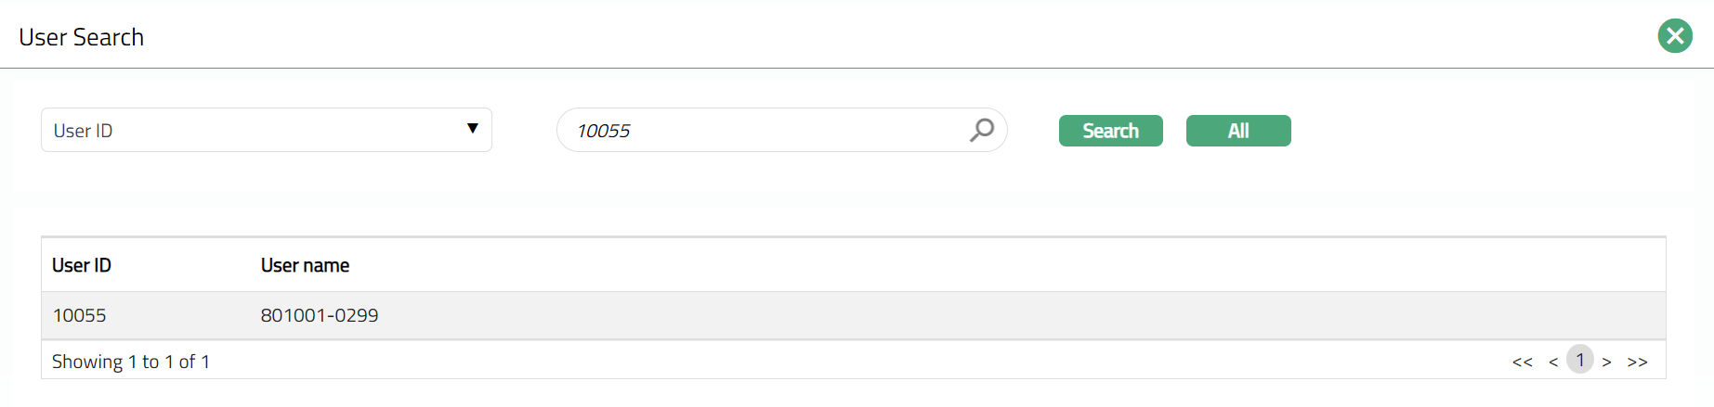Click empty space right of the All button
The height and width of the screenshot is (407, 1714).
click(x=1486, y=131)
